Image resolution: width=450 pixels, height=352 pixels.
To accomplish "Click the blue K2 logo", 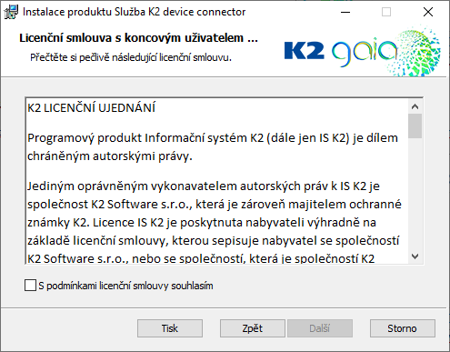I will point(305,51).
